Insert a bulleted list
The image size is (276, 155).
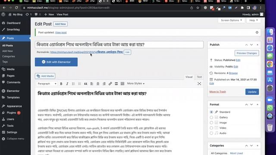point(73,84)
